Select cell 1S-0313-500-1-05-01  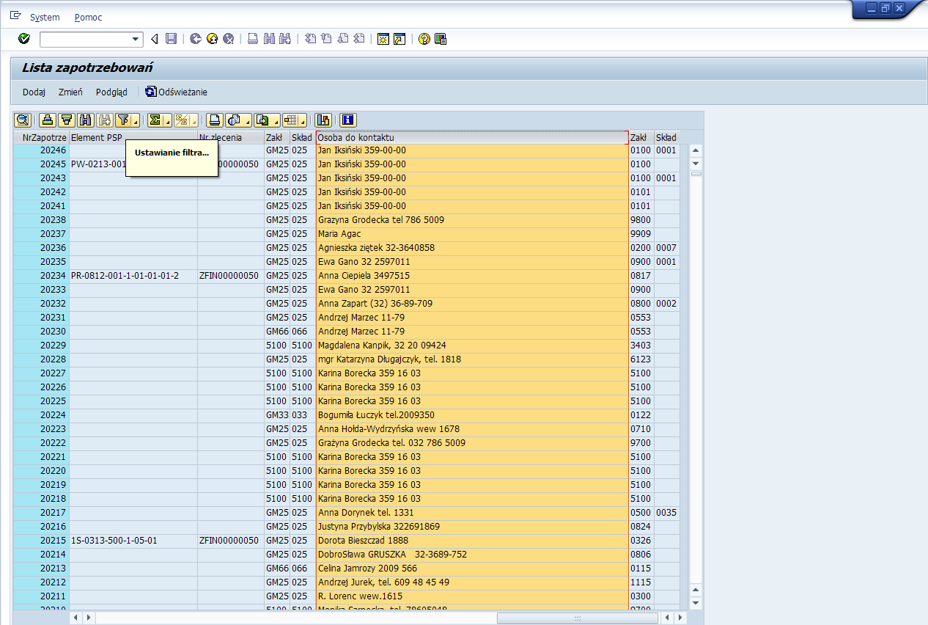[x=133, y=541]
